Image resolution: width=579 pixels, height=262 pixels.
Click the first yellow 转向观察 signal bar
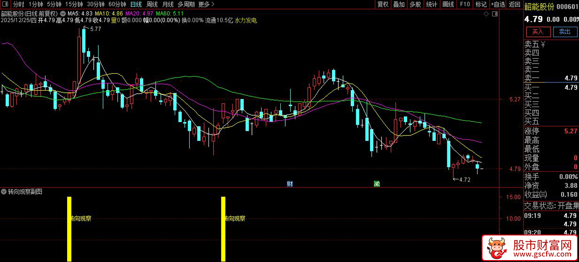tap(69, 229)
